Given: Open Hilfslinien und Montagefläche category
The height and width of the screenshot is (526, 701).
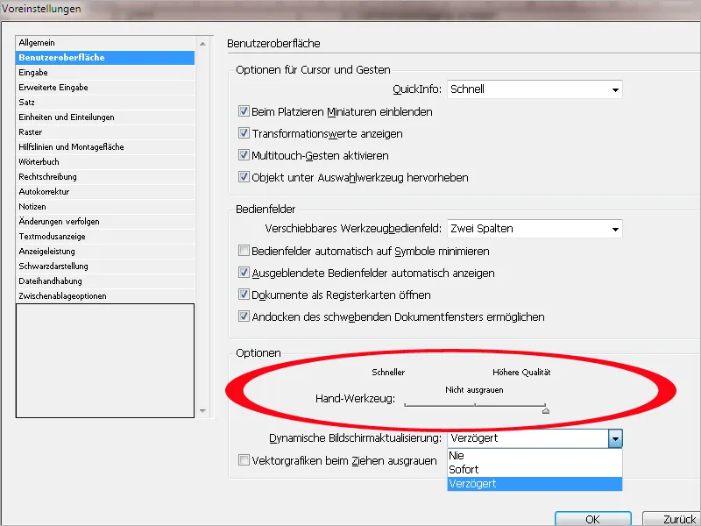Looking at the screenshot, I should pyautogui.click(x=105, y=147).
